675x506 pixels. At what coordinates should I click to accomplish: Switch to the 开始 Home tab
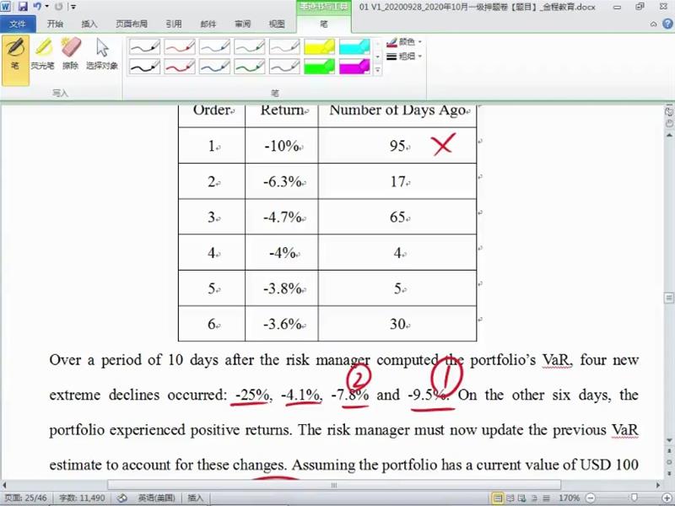point(55,24)
